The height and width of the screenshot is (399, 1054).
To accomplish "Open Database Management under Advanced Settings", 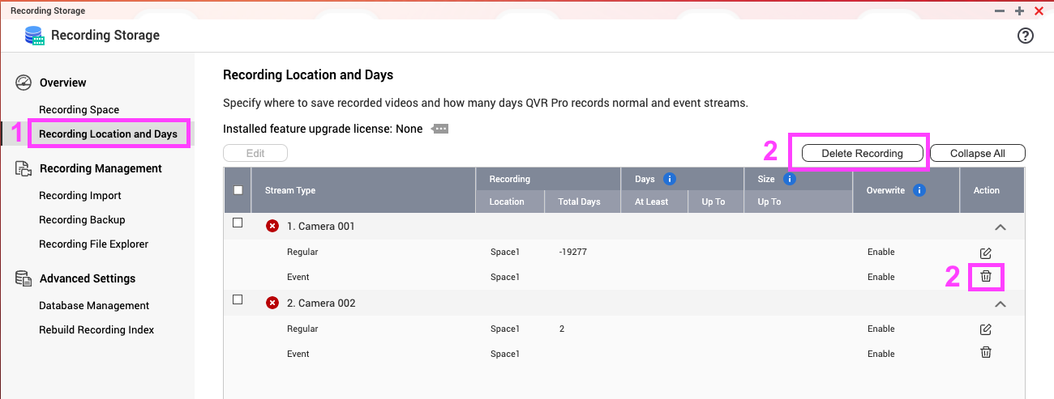I will (94, 306).
